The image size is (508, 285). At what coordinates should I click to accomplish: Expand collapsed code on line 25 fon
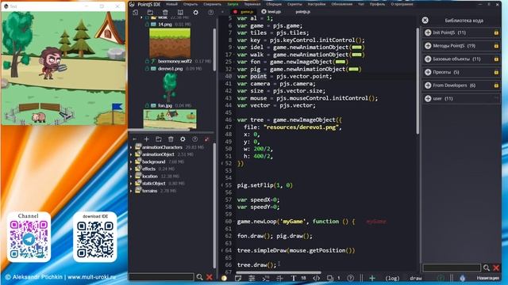(341, 62)
